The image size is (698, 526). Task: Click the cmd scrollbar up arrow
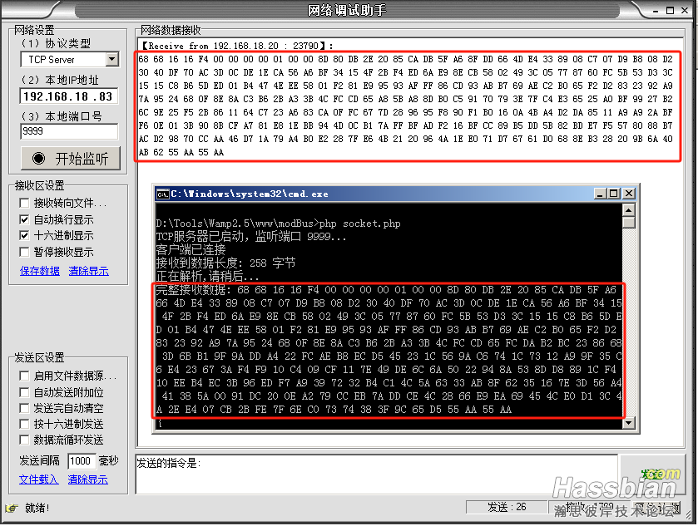(630, 211)
